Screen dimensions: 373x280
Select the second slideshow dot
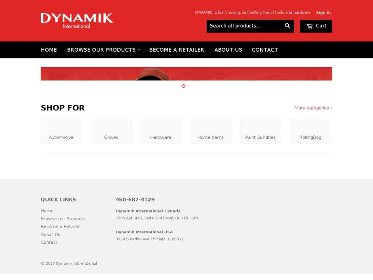click(189, 86)
